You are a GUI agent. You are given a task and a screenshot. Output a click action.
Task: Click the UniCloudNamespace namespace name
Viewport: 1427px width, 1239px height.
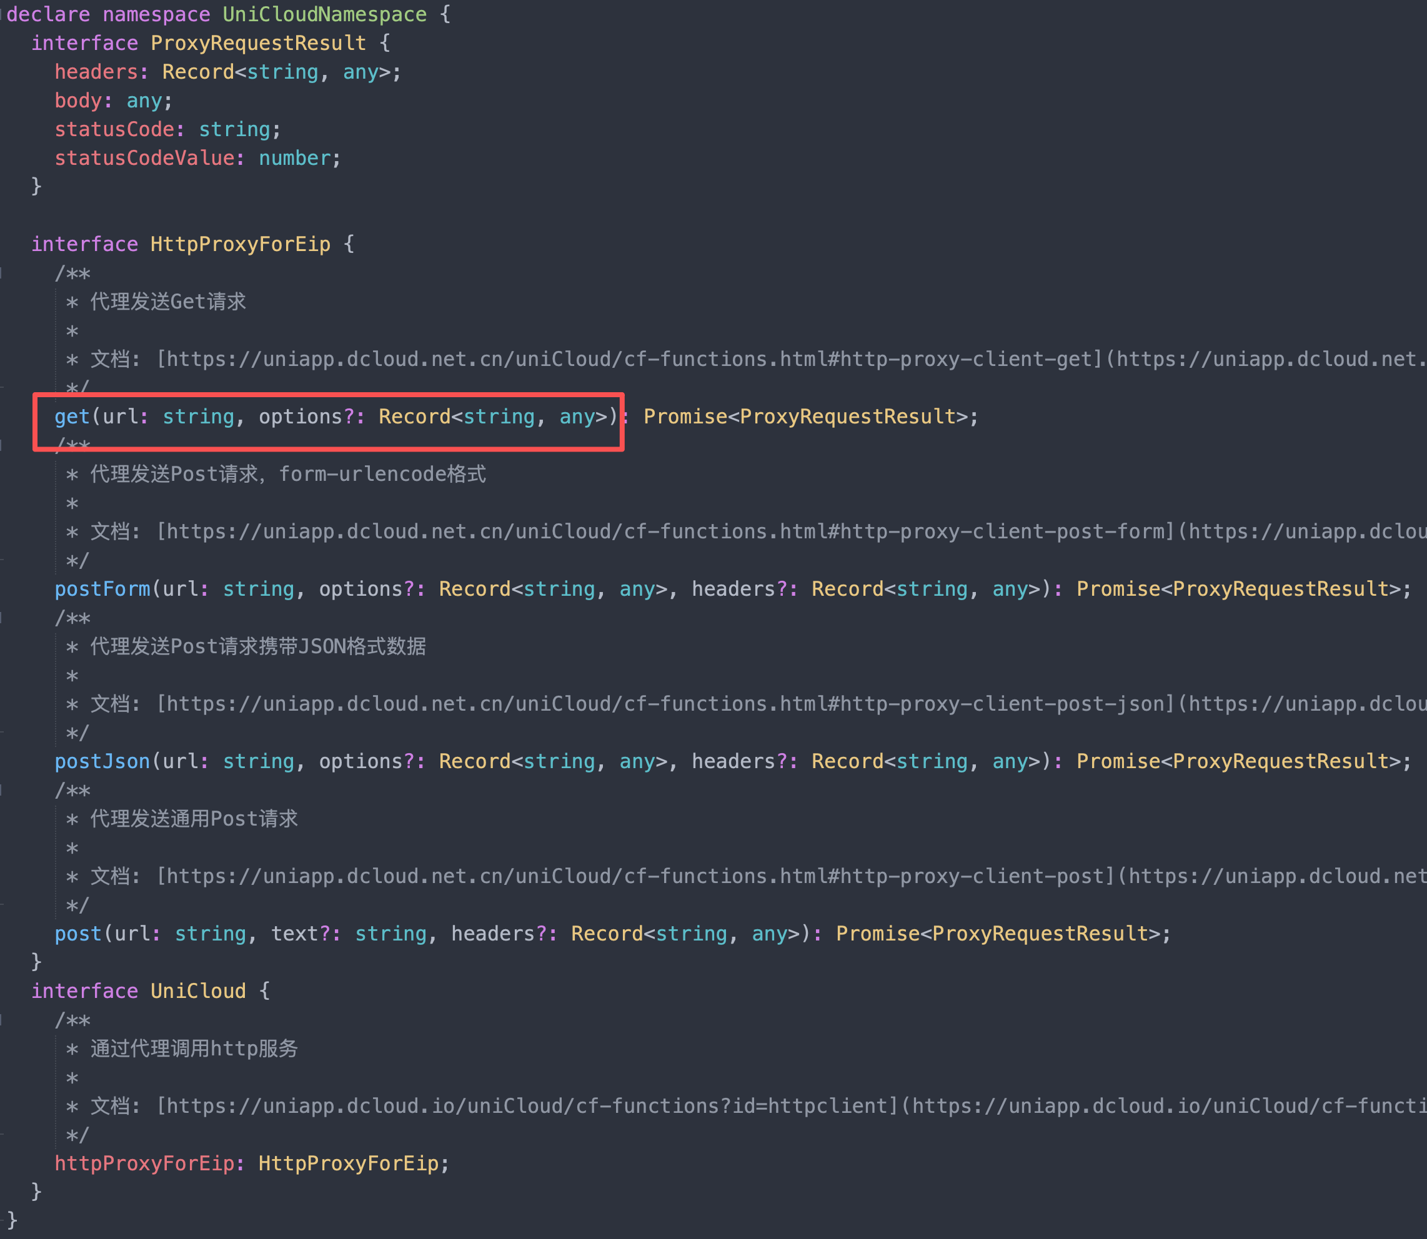click(324, 14)
